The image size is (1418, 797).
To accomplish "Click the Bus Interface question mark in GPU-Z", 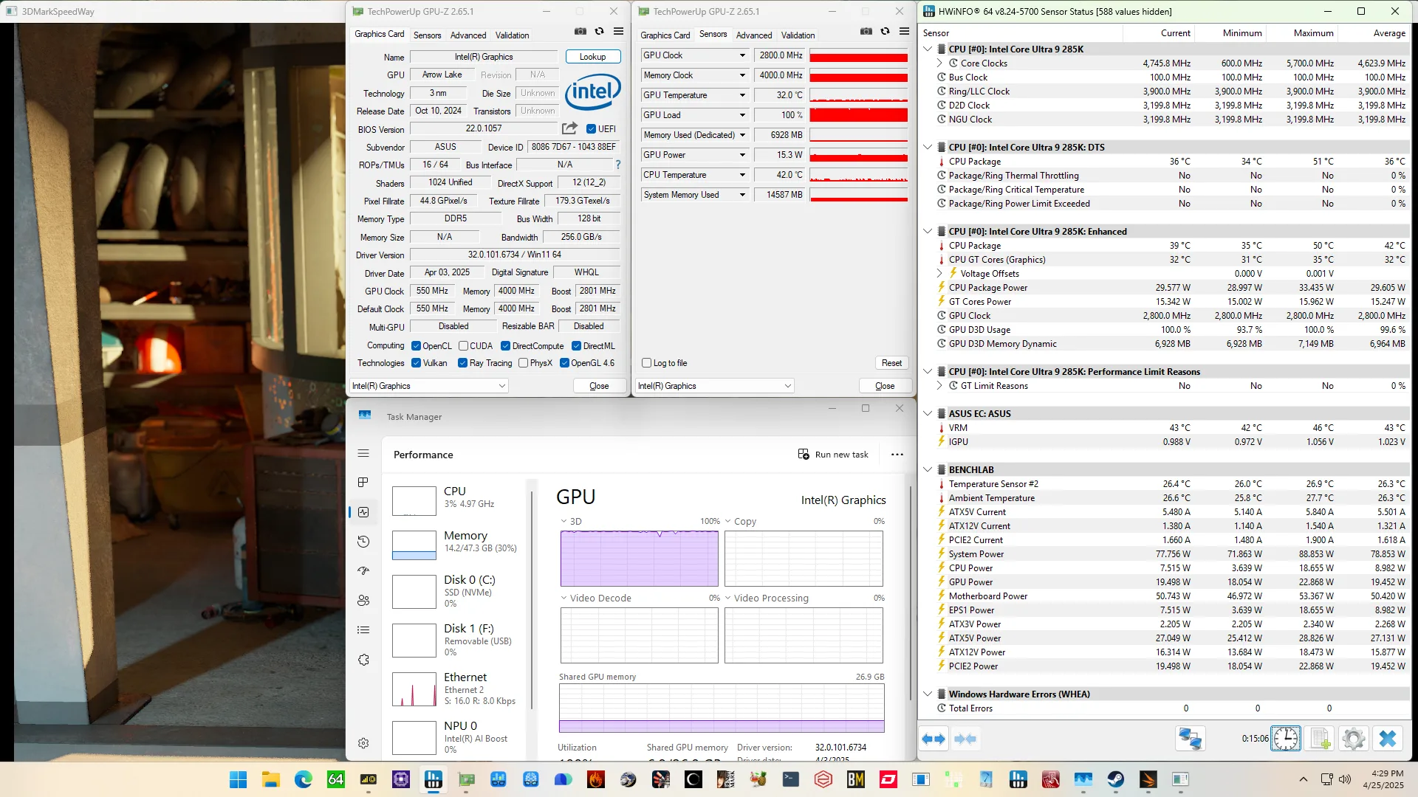I will click(x=618, y=165).
